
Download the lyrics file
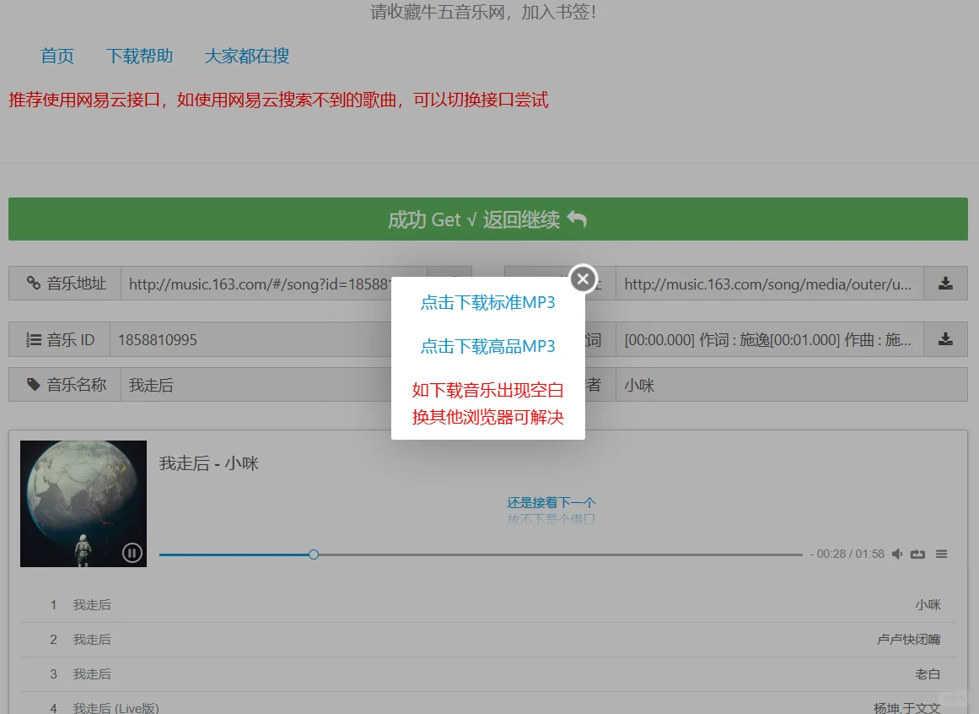point(945,339)
